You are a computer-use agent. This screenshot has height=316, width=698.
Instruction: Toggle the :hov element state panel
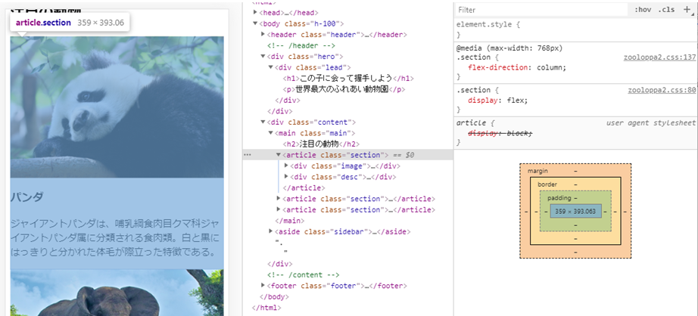[x=643, y=10]
